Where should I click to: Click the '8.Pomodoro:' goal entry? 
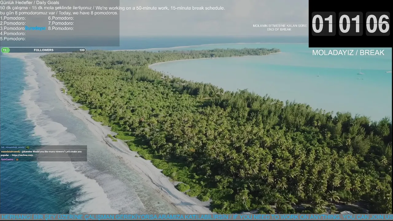pos(61,28)
